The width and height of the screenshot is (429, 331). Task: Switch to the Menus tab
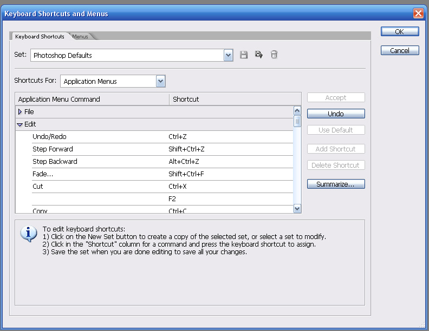pos(80,37)
